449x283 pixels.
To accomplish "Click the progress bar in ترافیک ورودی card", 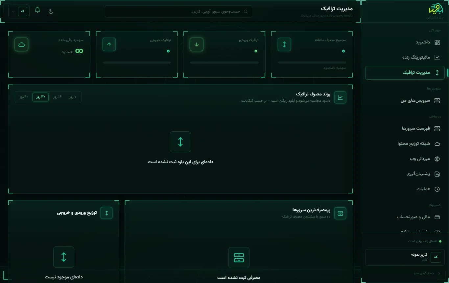I will 224,63.
